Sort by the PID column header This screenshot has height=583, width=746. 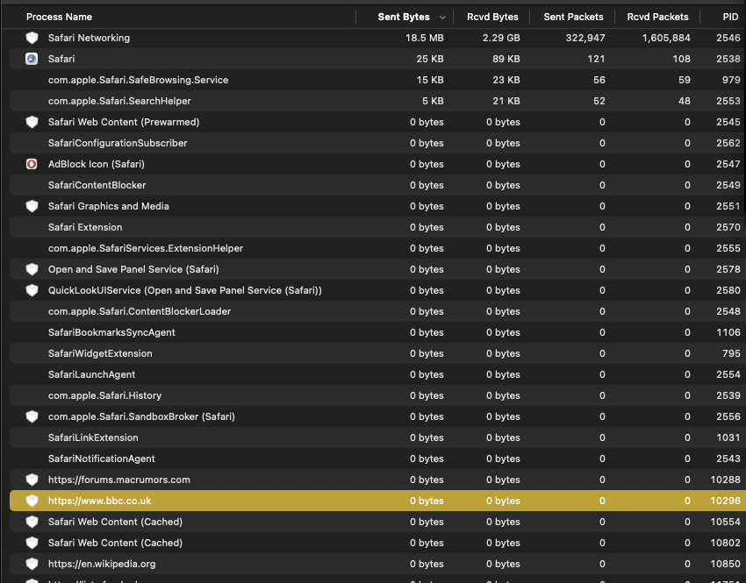point(730,18)
